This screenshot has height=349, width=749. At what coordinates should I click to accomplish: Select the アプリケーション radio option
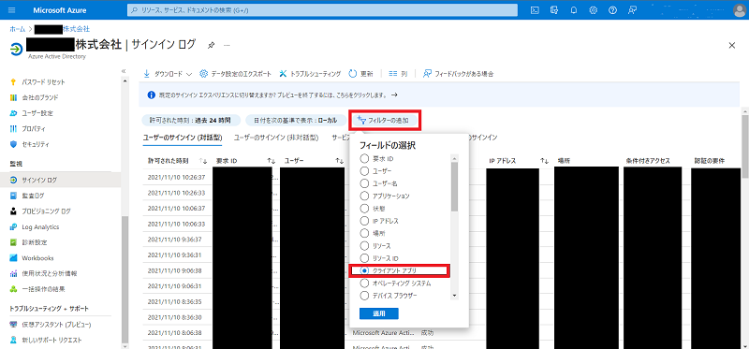(364, 196)
